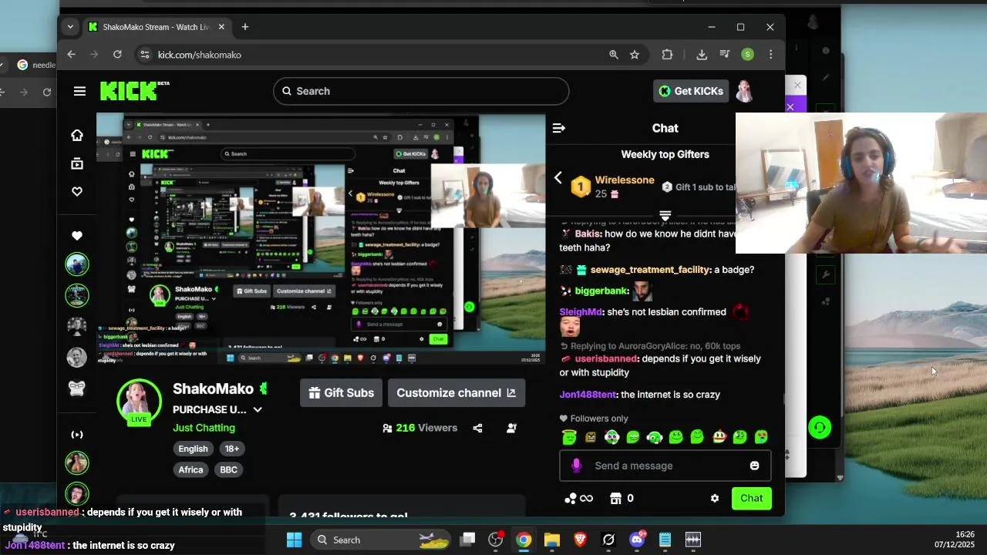Click the Gift Subs button
Screen dimensions: 987x555
click(341, 393)
